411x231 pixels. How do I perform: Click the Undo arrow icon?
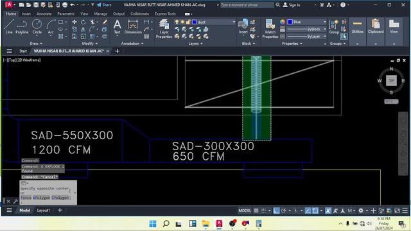(x=72, y=4)
